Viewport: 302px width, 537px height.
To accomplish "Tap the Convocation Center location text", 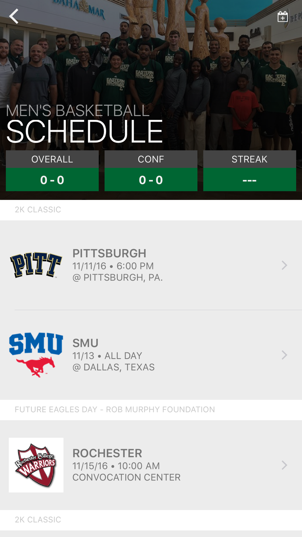I will [x=126, y=478].
